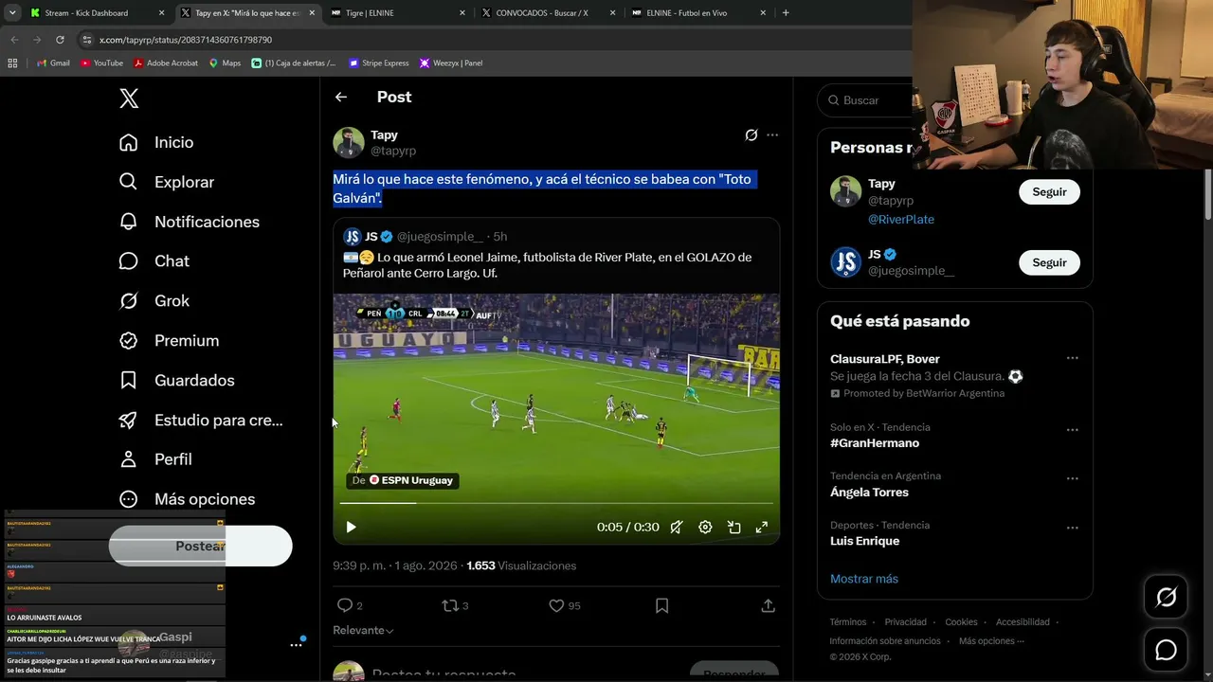
Task: Play the ESPN Uruguay video
Action: pos(351,528)
